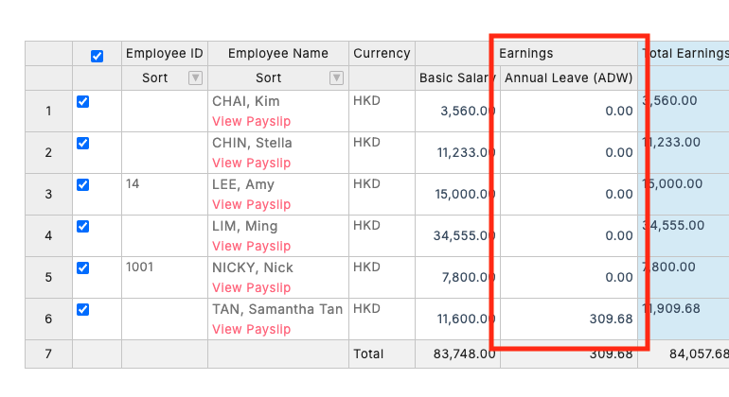
Task: Select row number 7
Action: click(48, 354)
